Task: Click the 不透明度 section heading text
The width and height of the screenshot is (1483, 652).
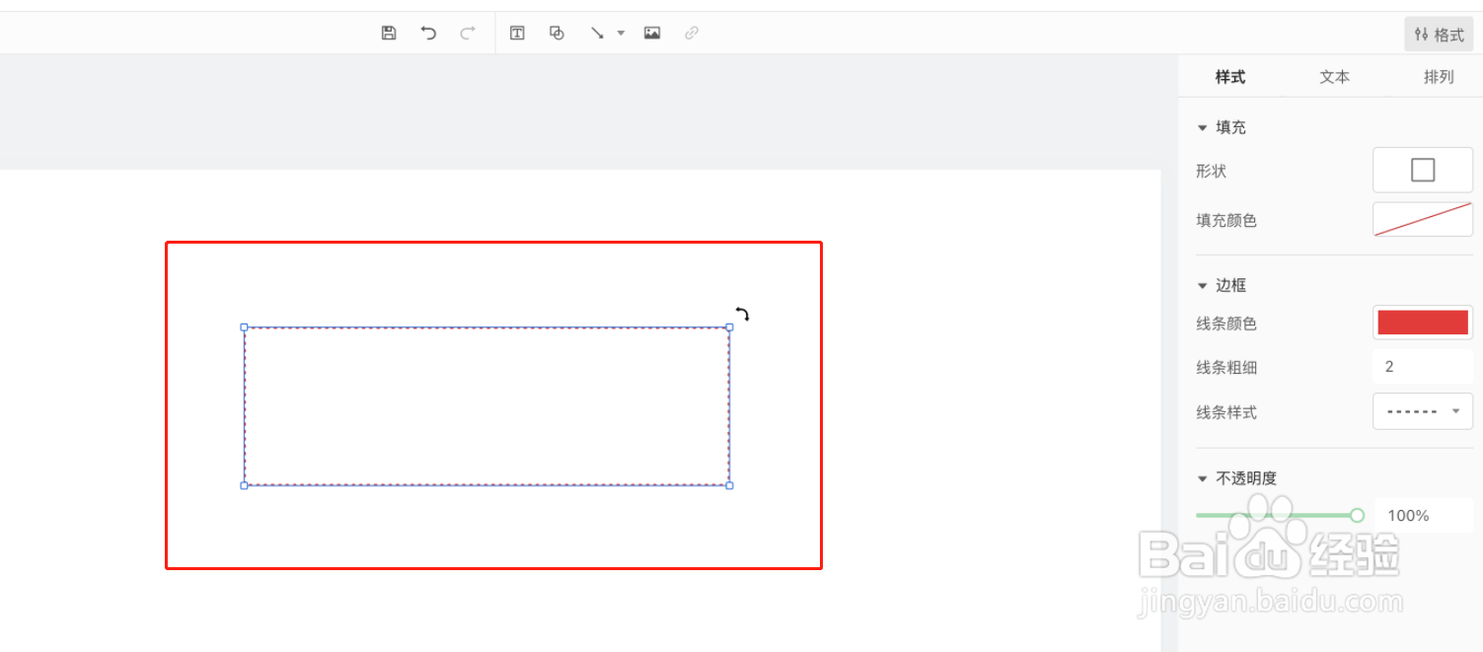Action: pos(1246,478)
